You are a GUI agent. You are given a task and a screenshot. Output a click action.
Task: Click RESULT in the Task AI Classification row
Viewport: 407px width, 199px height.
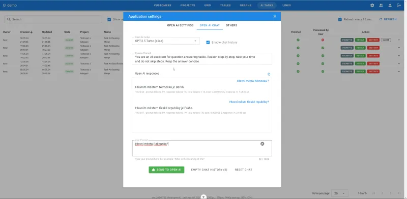(360, 63)
